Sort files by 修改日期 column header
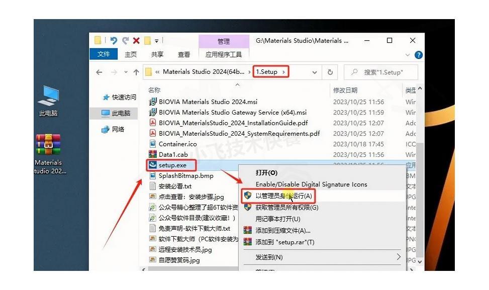The image size is (489, 290). coord(345,90)
